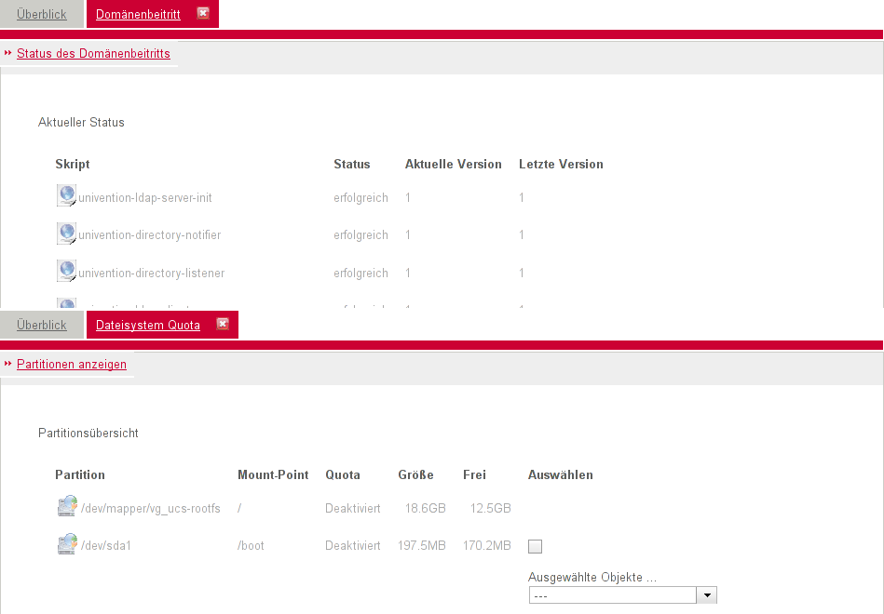Open the Partitionen anzeigen link
The width and height of the screenshot is (884, 614).
coord(72,365)
